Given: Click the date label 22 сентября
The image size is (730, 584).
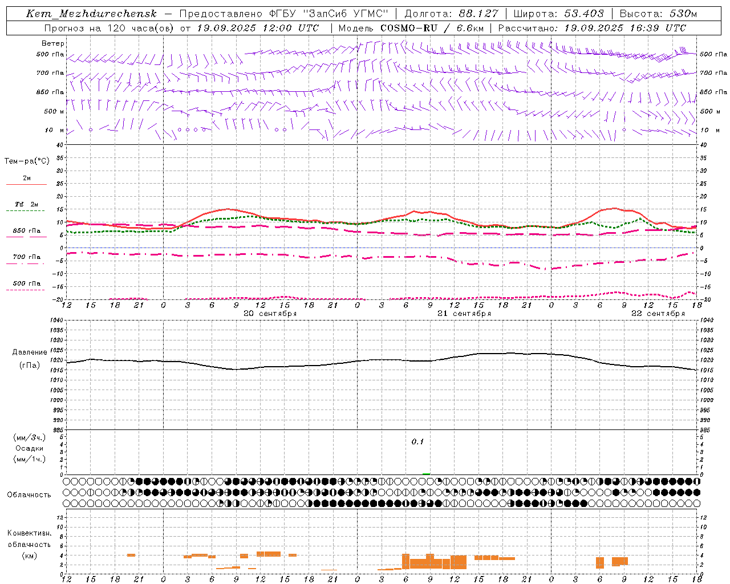Looking at the screenshot, I should tap(658, 314).
